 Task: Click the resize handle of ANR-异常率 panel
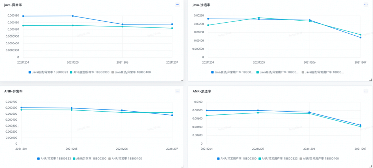pos(181,166)
